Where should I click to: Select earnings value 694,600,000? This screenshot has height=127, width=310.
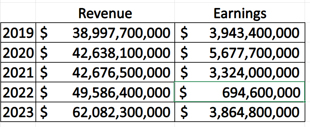[240, 92]
